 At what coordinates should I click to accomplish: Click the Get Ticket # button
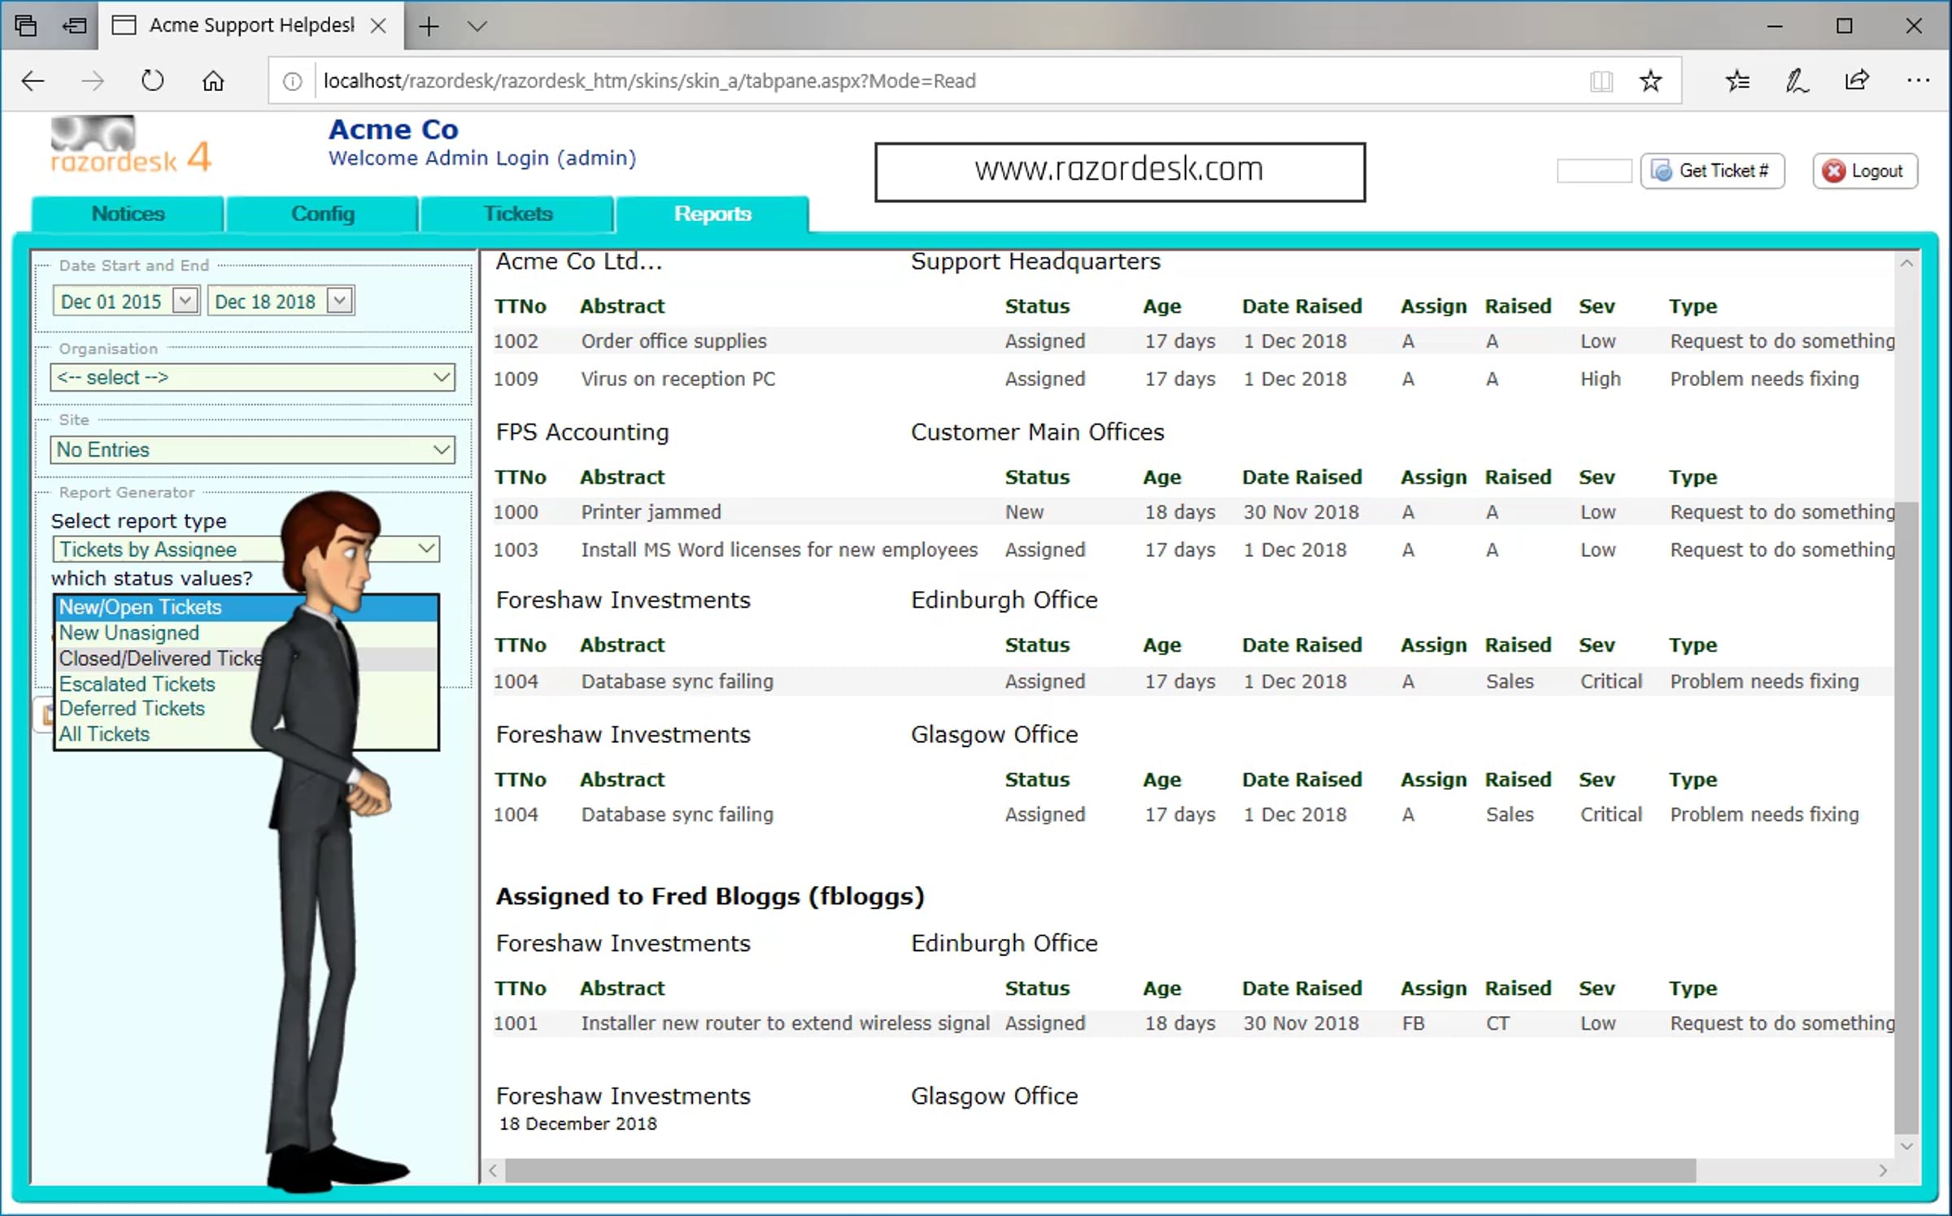1712,171
